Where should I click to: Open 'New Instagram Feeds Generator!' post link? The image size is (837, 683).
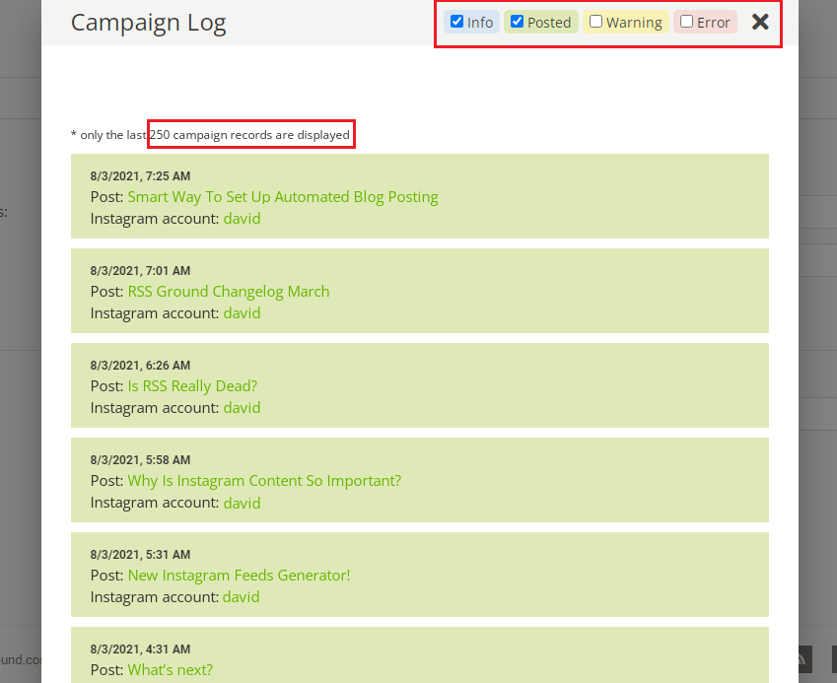coord(239,576)
